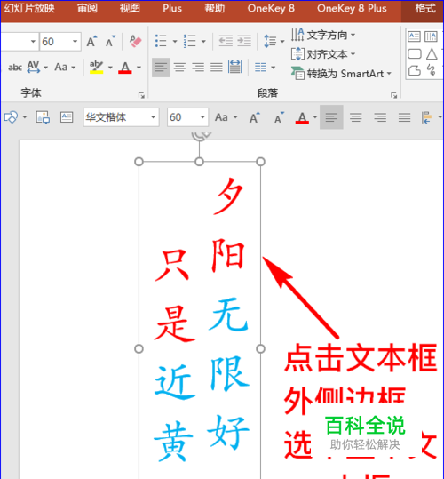Open the Plus tab

click(172, 8)
